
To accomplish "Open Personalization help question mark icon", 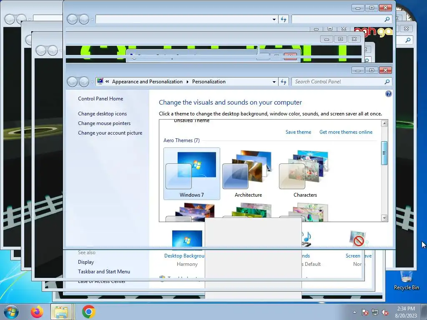I will [x=388, y=94].
